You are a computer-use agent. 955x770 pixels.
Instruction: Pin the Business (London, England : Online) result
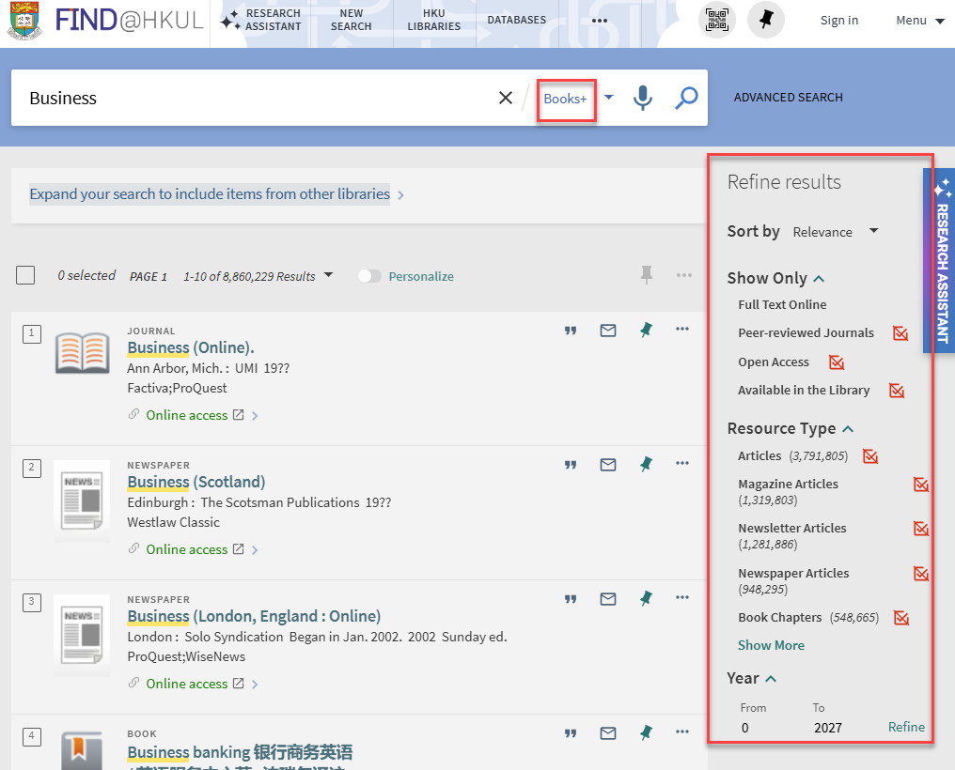point(646,598)
